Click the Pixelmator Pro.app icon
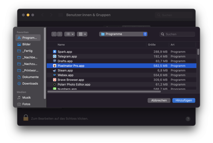The width and height of the screenshot is (213, 143). (x=55, y=66)
